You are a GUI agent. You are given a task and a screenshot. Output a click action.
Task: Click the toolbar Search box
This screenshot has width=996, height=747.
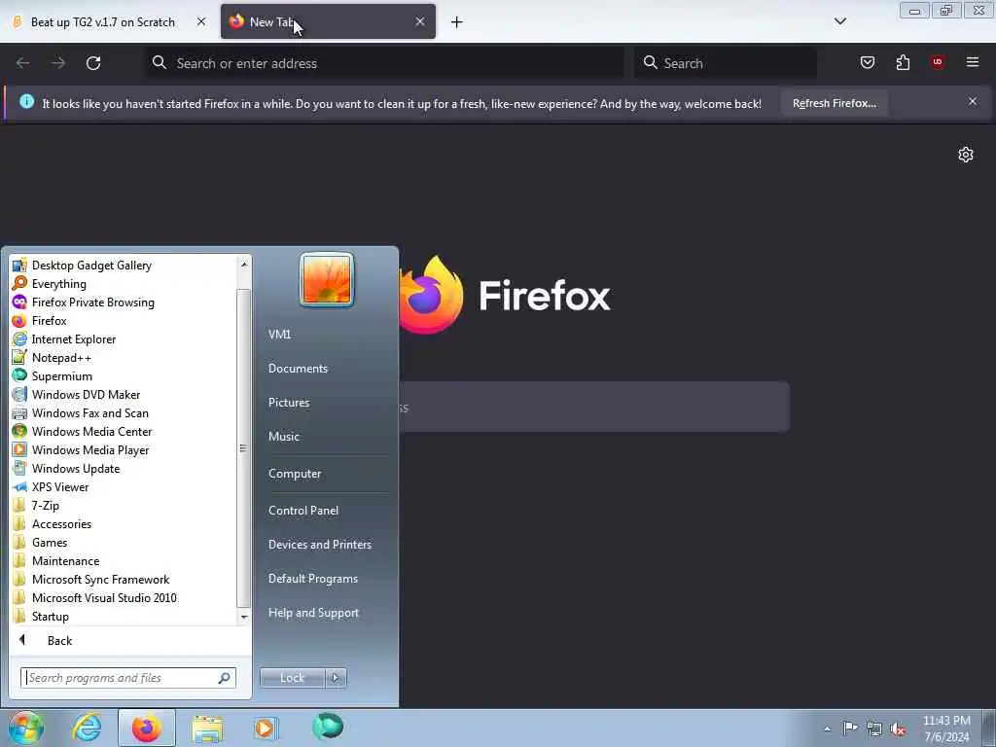coord(726,63)
